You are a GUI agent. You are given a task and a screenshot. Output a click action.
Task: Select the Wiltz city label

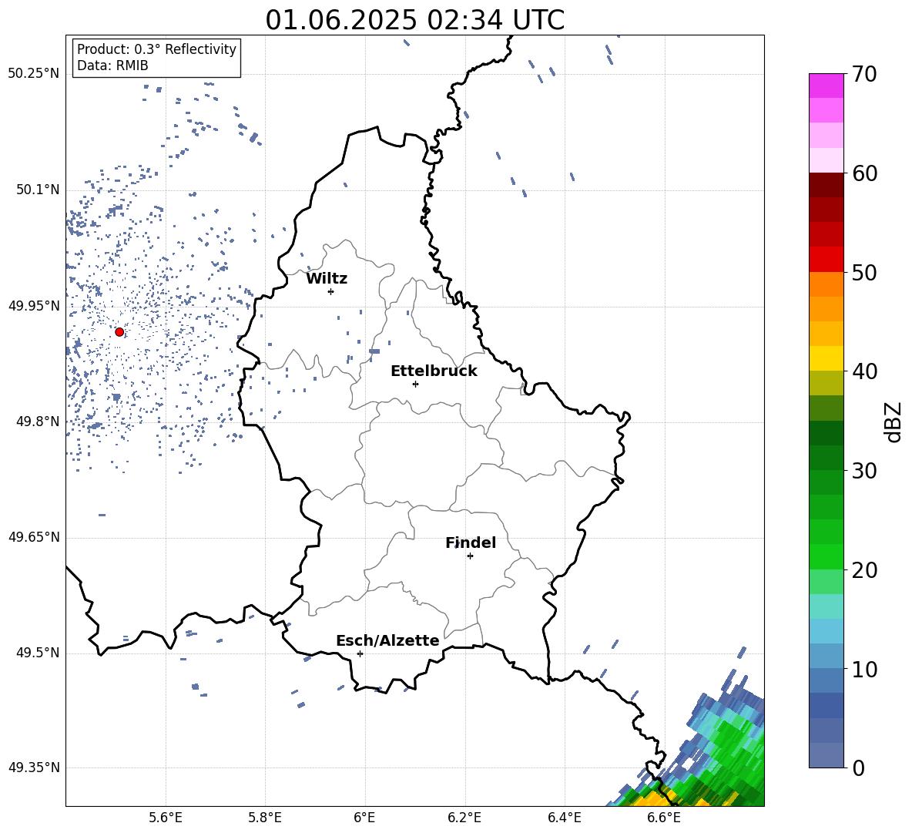click(327, 279)
